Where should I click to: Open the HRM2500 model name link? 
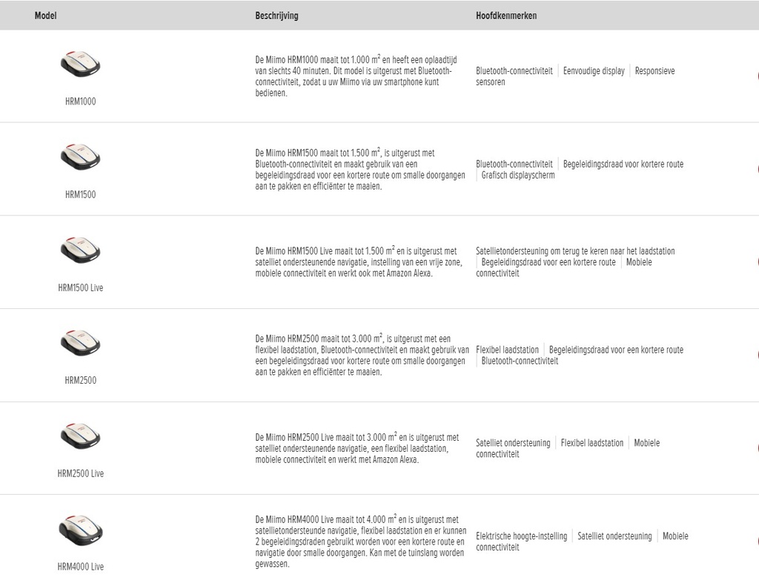[x=80, y=380]
